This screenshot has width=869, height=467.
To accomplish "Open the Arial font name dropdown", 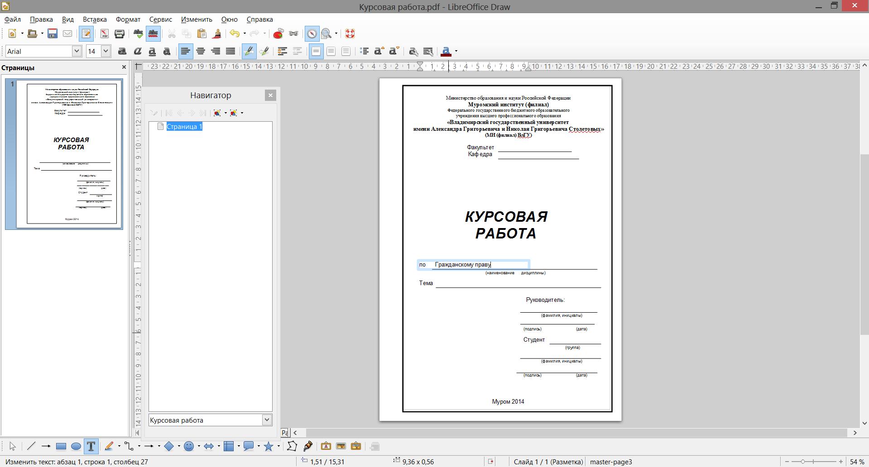I will pos(77,52).
